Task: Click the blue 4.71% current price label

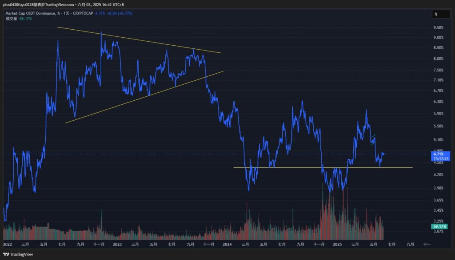Action: pos(439,154)
